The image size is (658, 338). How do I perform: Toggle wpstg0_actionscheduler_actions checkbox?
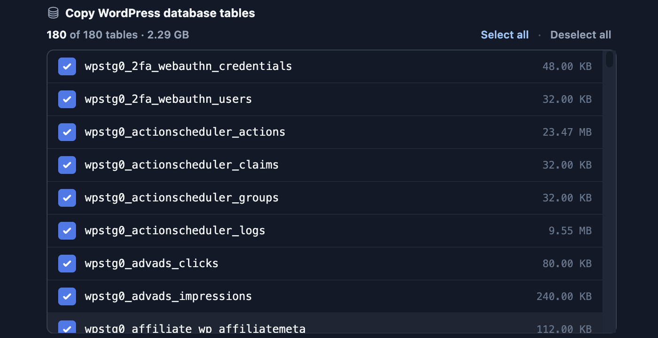click(67, 132)
